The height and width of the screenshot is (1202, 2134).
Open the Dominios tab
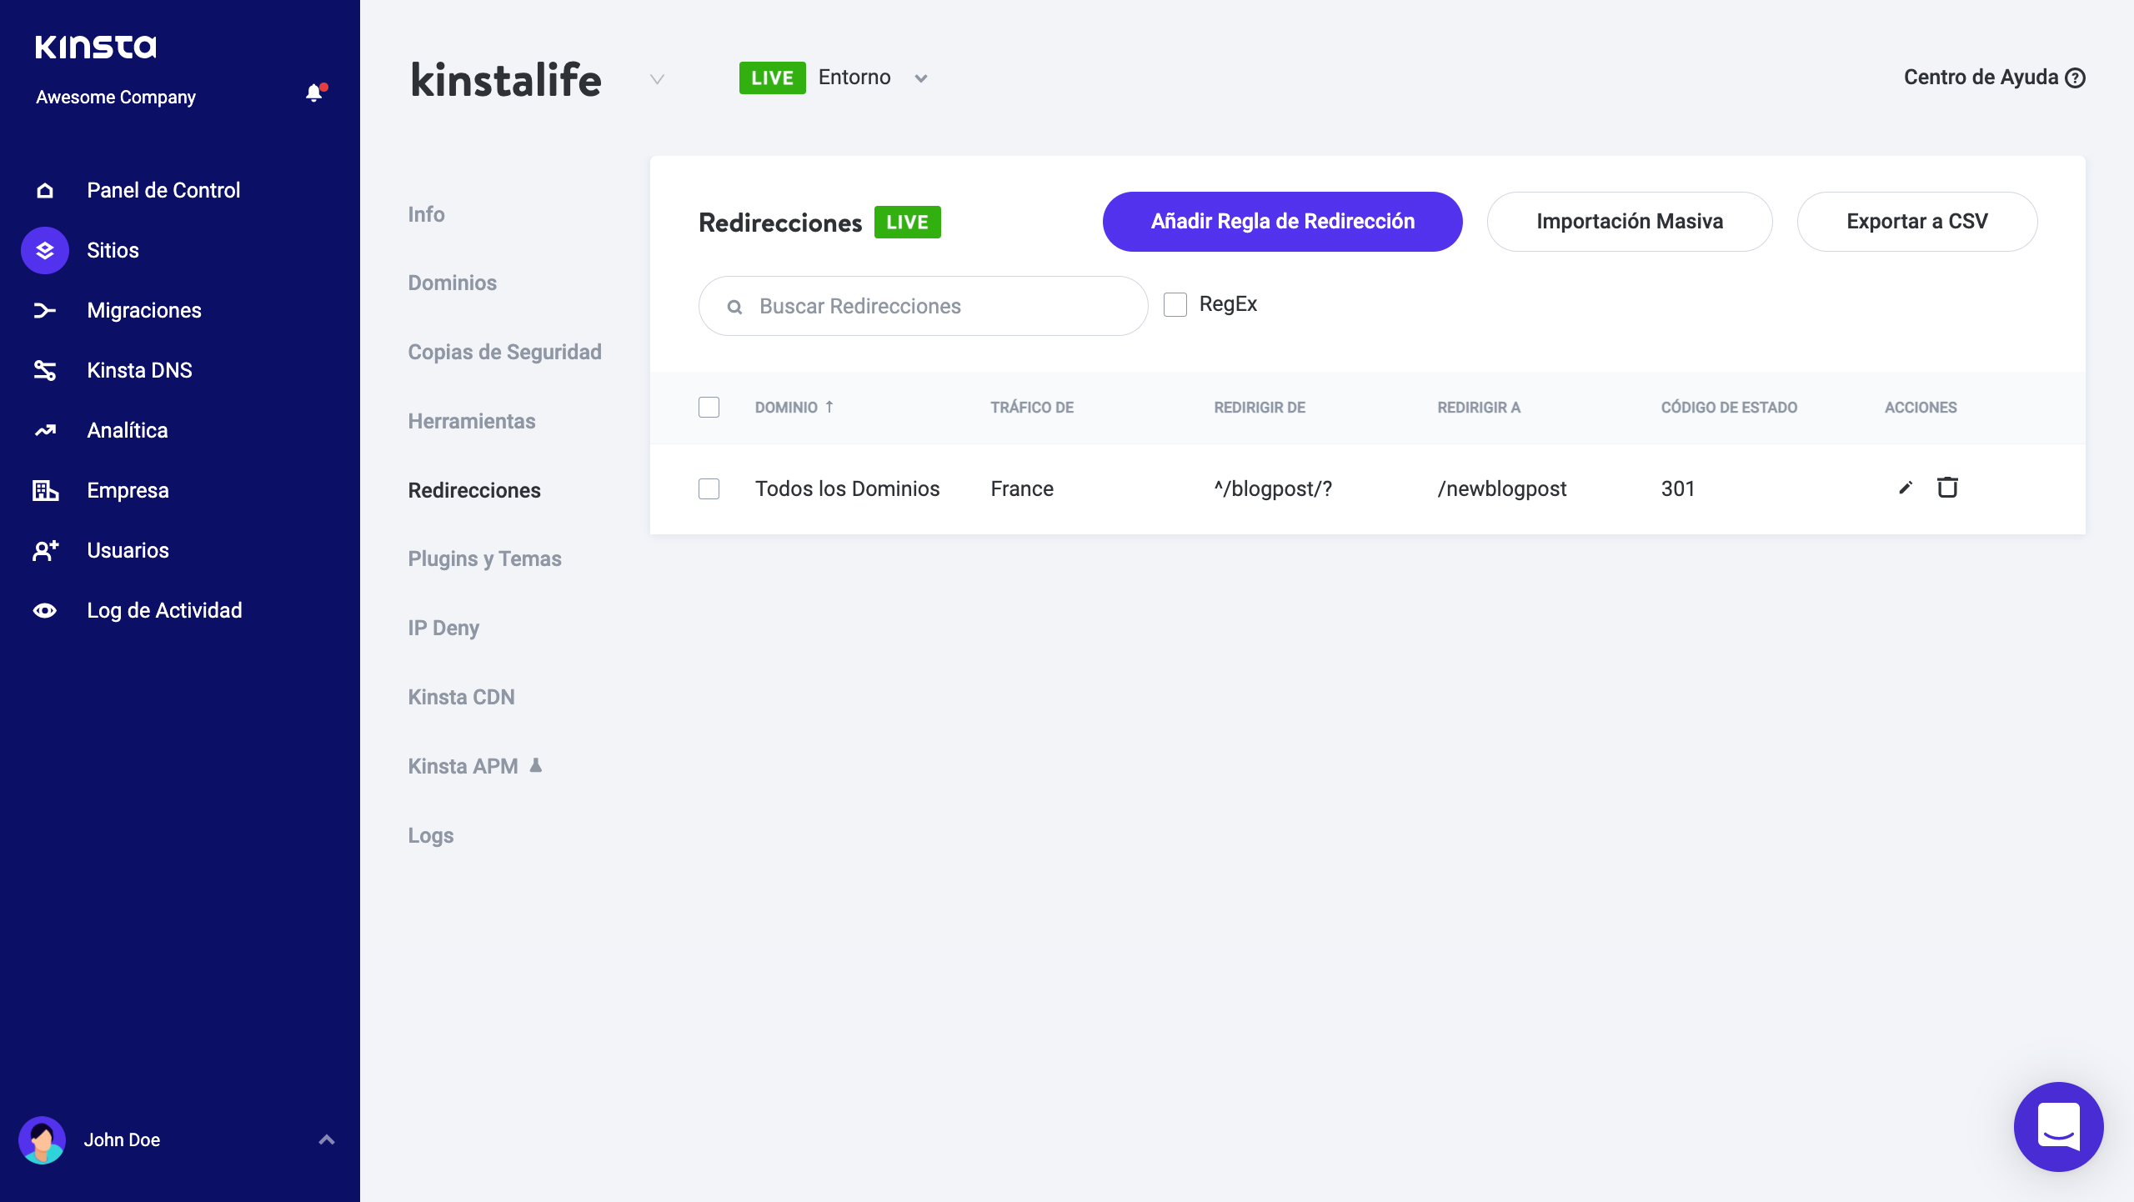pos(452,283)
